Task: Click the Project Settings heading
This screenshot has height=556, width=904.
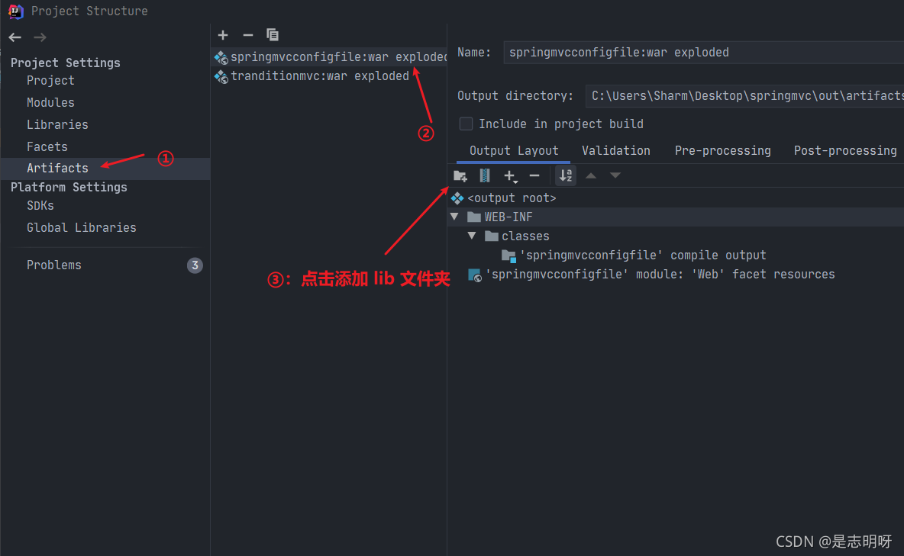Action: (65, 63)
